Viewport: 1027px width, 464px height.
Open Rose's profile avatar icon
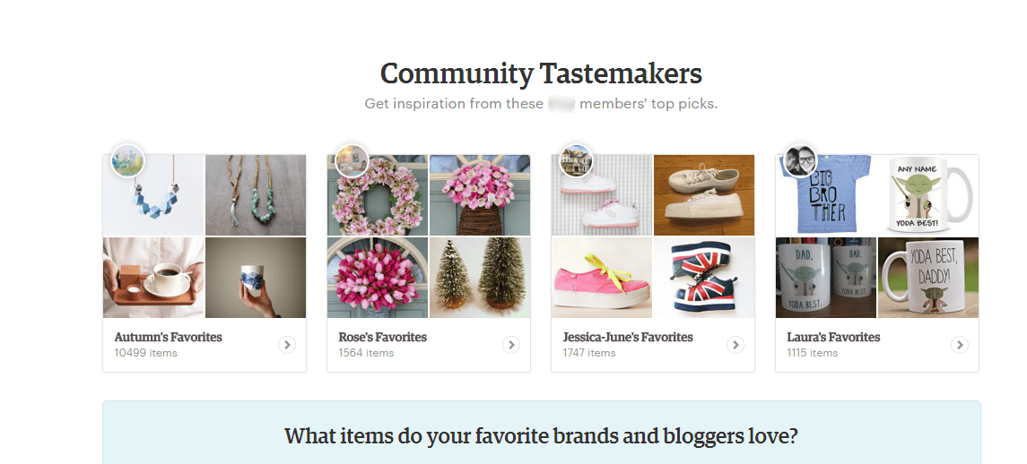click(x=352, y=159)
